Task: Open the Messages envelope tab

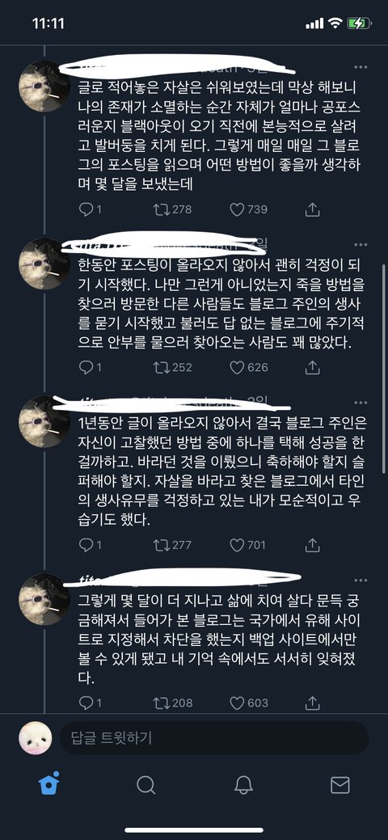Action: pyautogui.click(x=339, y=785)
